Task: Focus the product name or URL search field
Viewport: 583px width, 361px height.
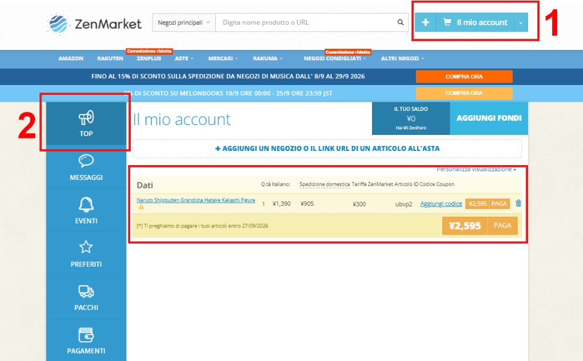Action: click(305, 22)
